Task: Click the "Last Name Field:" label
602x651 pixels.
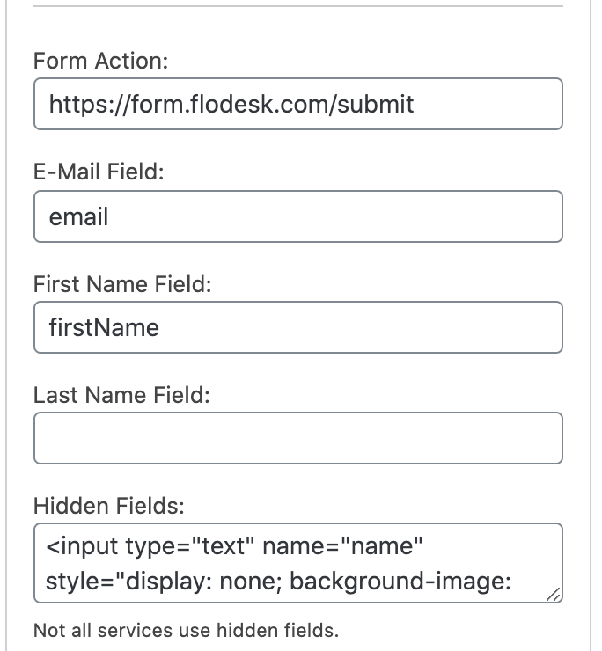Action: point(121,395)
